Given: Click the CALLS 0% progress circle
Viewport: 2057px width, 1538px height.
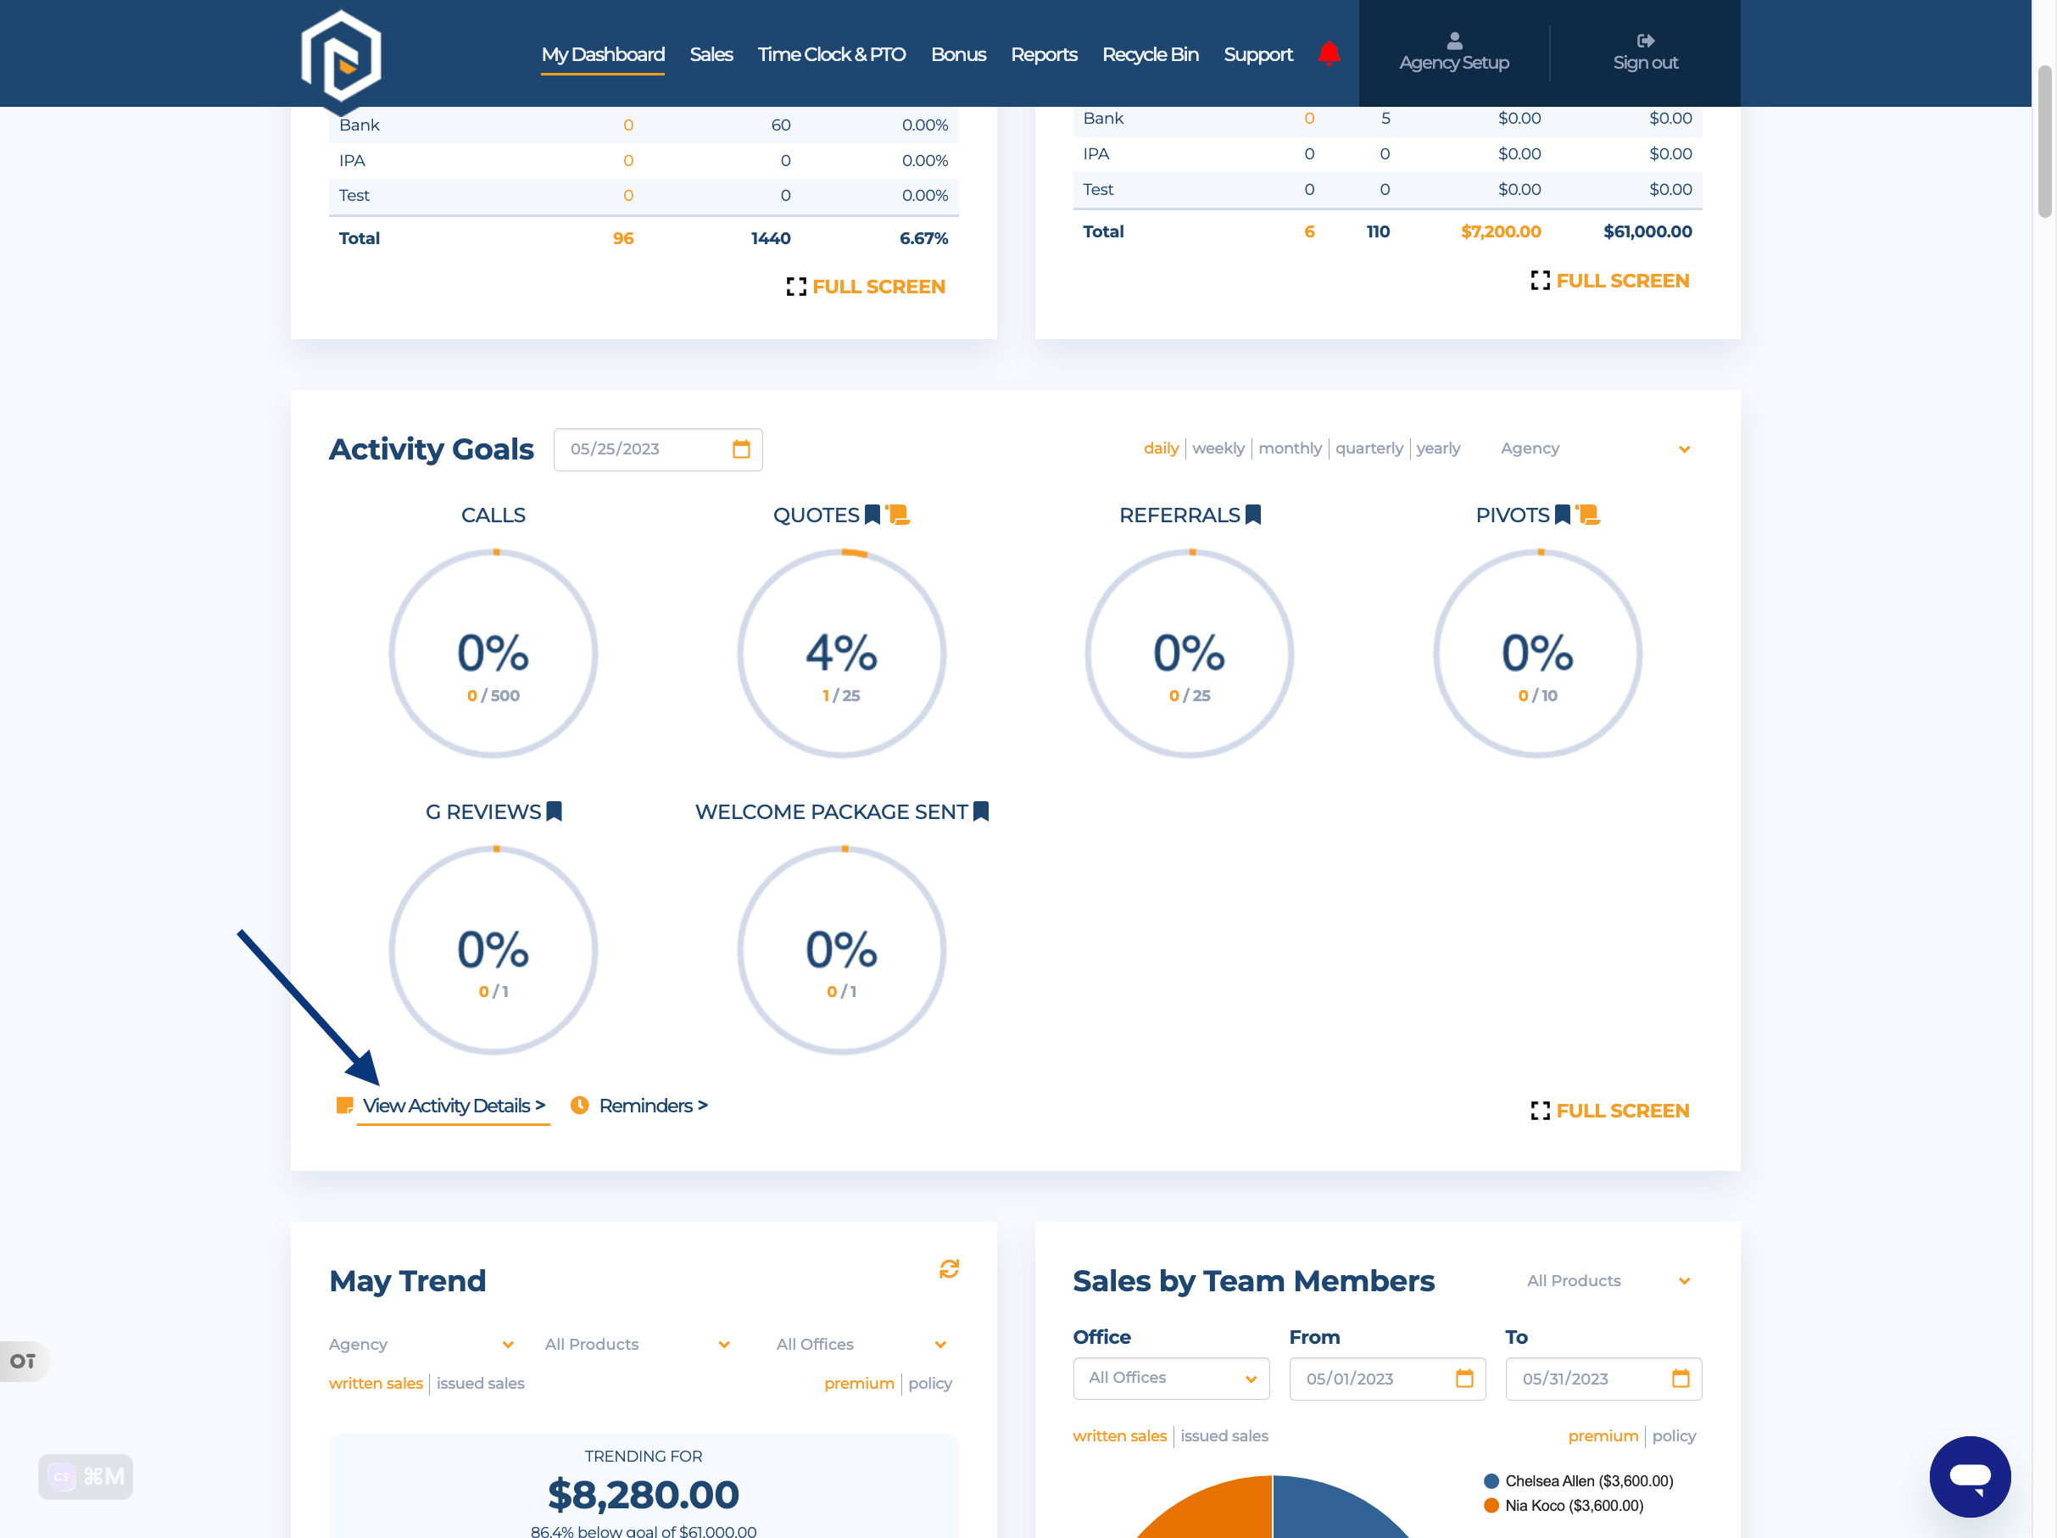Looking at the screenshot, I should tap(493, 654).
